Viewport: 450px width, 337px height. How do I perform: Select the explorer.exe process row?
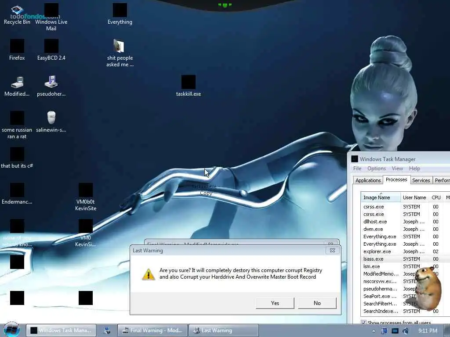[x=405, y=251]
